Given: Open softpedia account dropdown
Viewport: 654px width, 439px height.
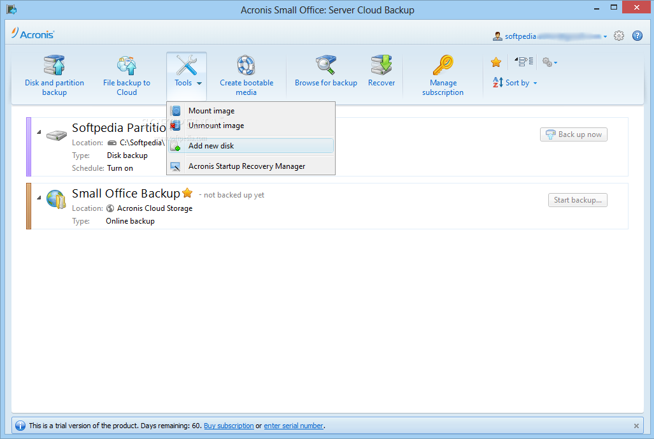Looking at the screenshot, I should (605, 37).
